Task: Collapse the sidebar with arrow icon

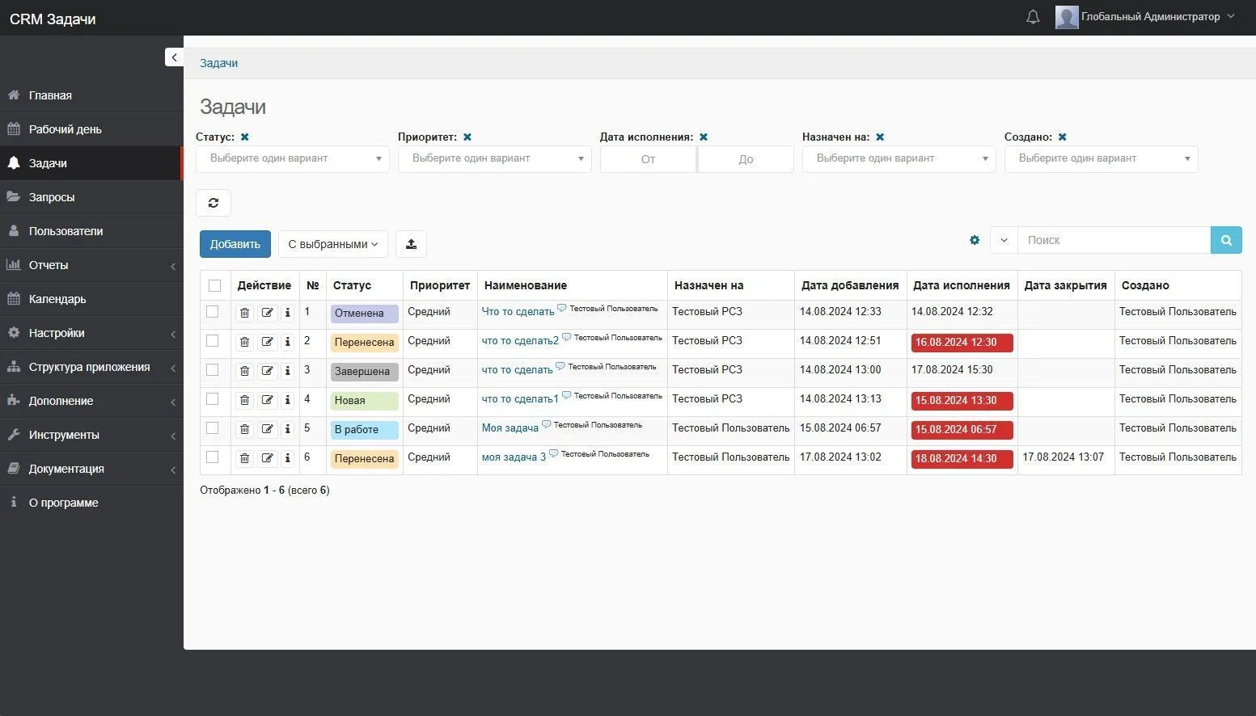Action: [174, 57]
